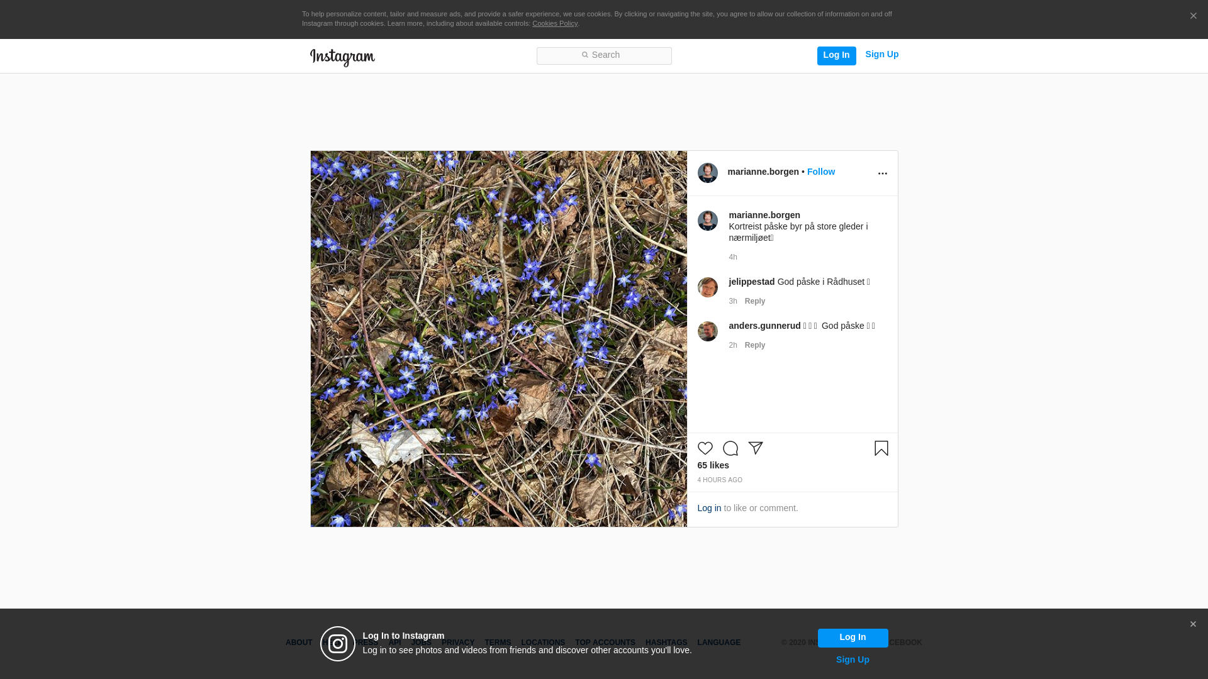Click the comment speech bubble icon
Image resolution: width=1208 pixels, height=679 pixels.
click(730, 448)
